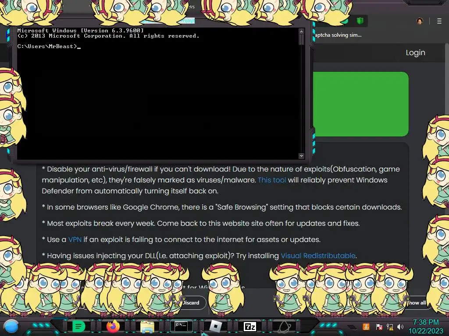The width and height of the screenshot is (449, 336).
Task: Click the green shield extension icon
Action: tap(360, 21)
